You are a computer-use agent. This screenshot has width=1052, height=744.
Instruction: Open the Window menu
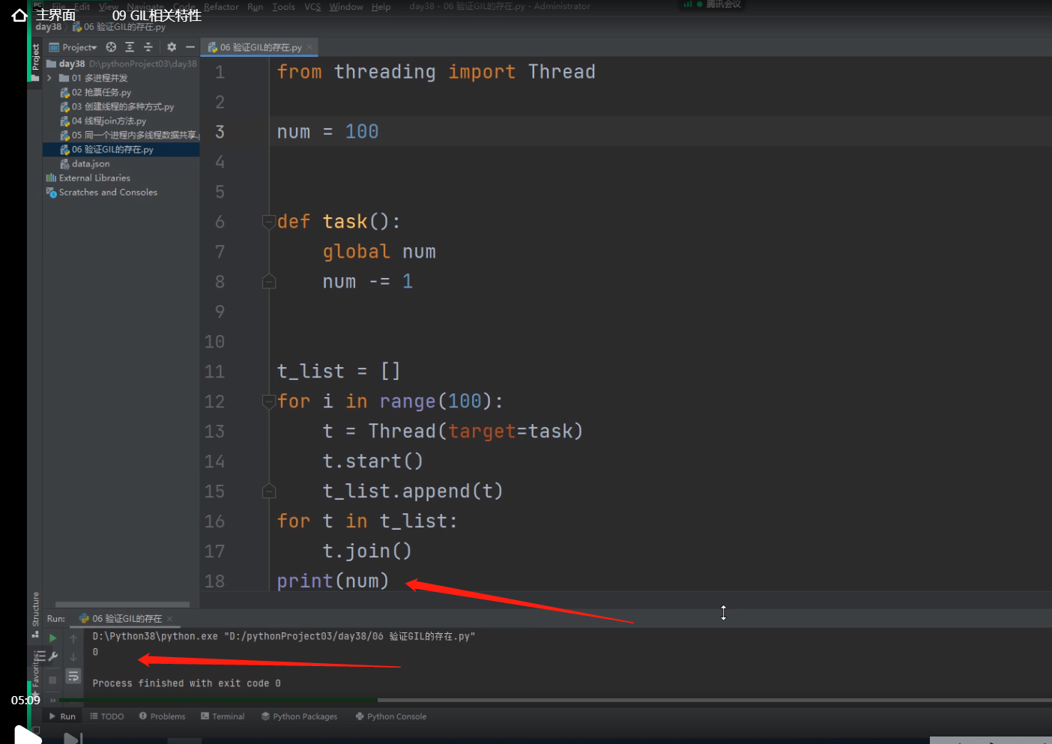pyautogui.click(x=346, y=7)
